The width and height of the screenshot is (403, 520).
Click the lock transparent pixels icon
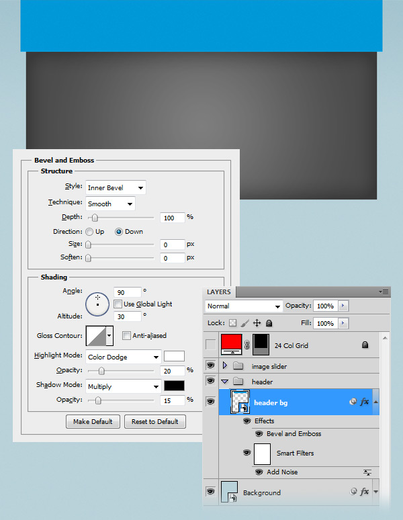[233, 323]
